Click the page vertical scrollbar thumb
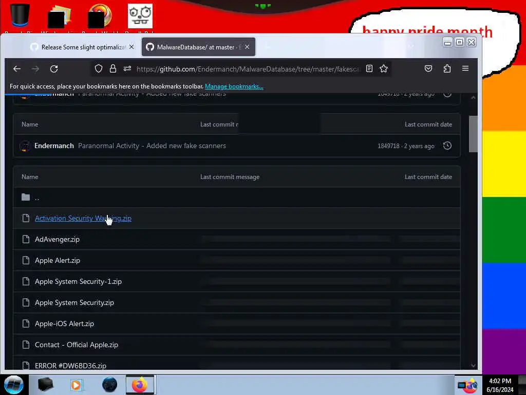 [x=473, y=134]
